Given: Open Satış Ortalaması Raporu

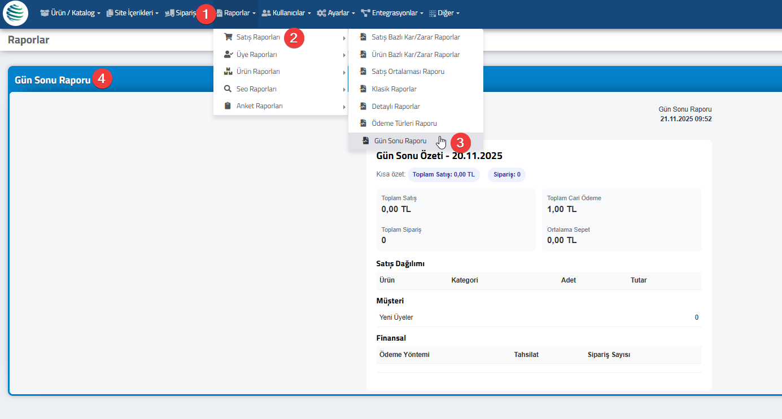Looking at the screenshot, I should tap(408, 72).
